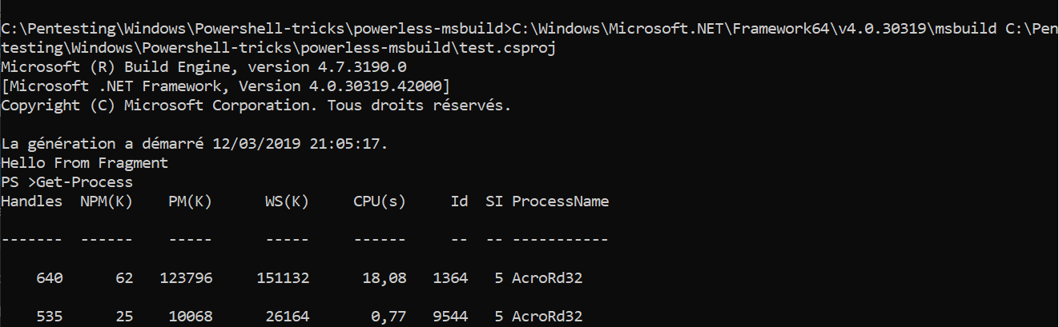This screenshot has width=1059, height=327.
Task: Click the Handles column header
Action: tap(32, 201)
